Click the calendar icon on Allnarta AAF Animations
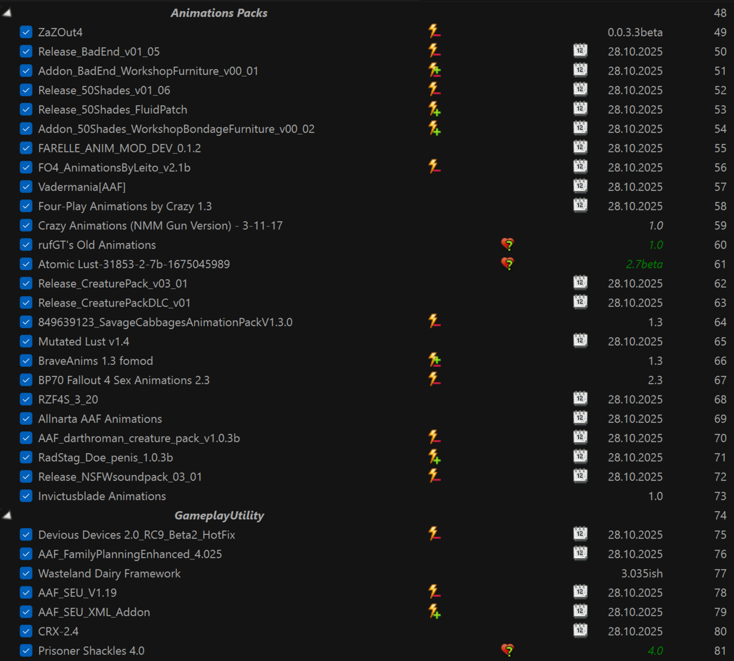734x661 pixels. point(580,418)
